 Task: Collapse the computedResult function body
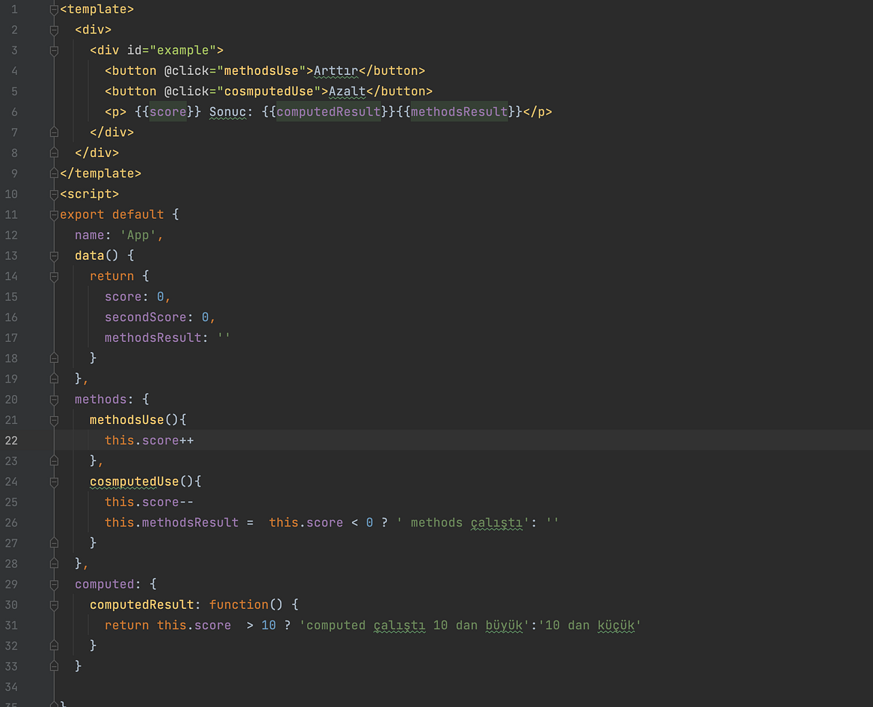point(52,604)
